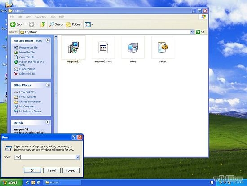Open the Views dropdown arrow
This screenshot has width=247, height=186.
pos(92,24)
